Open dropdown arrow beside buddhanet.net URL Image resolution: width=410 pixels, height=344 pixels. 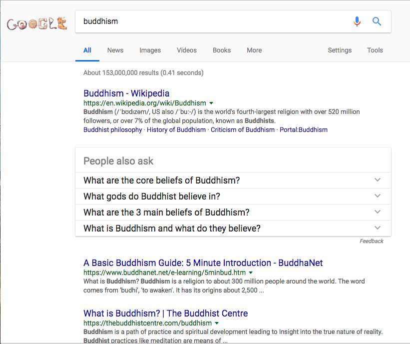pyautogui.click(x=251, y=273)
